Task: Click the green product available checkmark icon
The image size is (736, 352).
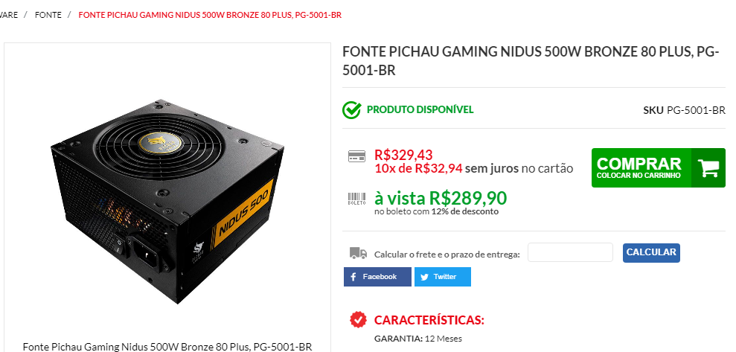Action: [x=351, y=110]
